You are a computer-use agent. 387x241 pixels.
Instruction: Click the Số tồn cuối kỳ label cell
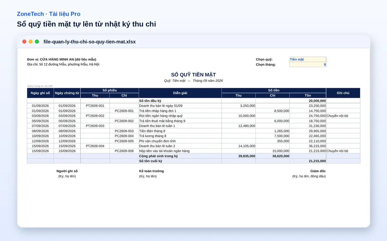[x=180, y=161]
